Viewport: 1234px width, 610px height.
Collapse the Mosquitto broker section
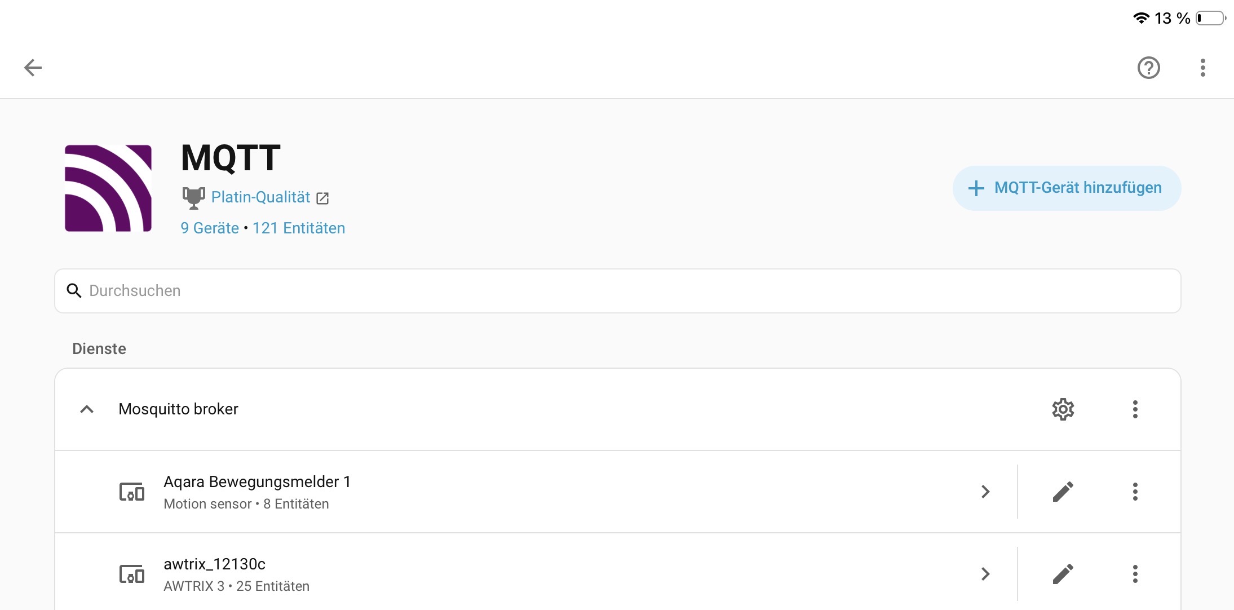(x=87, y=409)
